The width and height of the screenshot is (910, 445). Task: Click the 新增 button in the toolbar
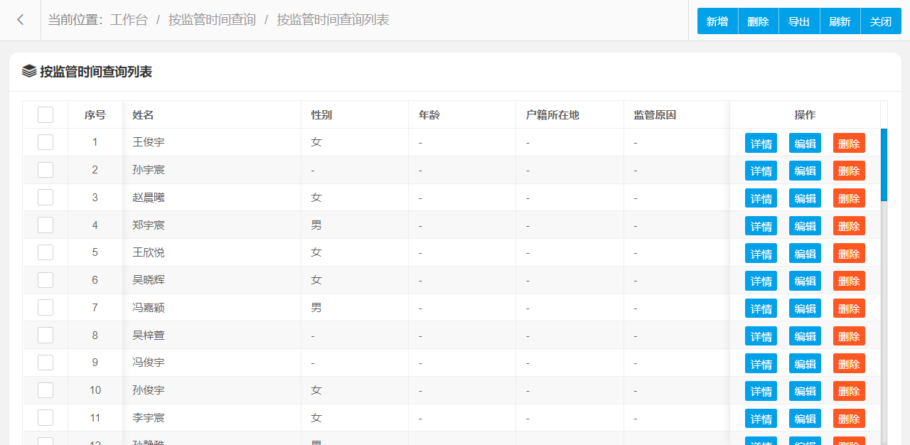(717, 21)
